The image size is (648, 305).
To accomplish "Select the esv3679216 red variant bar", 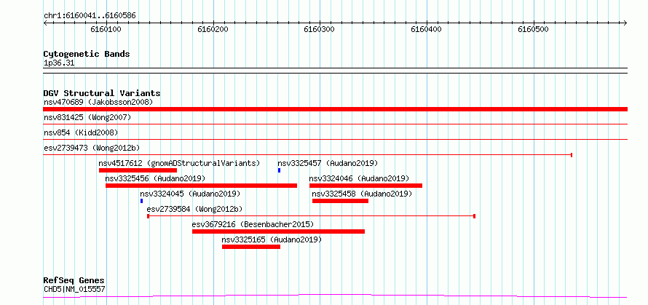I will tap(279, 231).
